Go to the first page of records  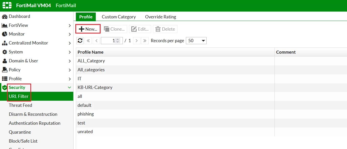click(88, 41)
